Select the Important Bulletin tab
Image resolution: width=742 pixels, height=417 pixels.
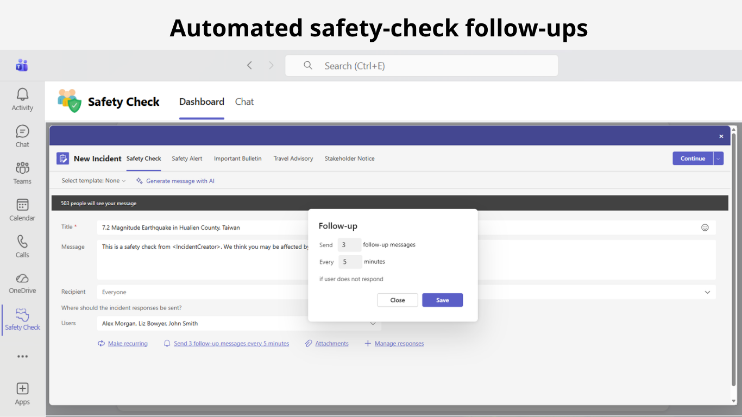tap(238, 159)
